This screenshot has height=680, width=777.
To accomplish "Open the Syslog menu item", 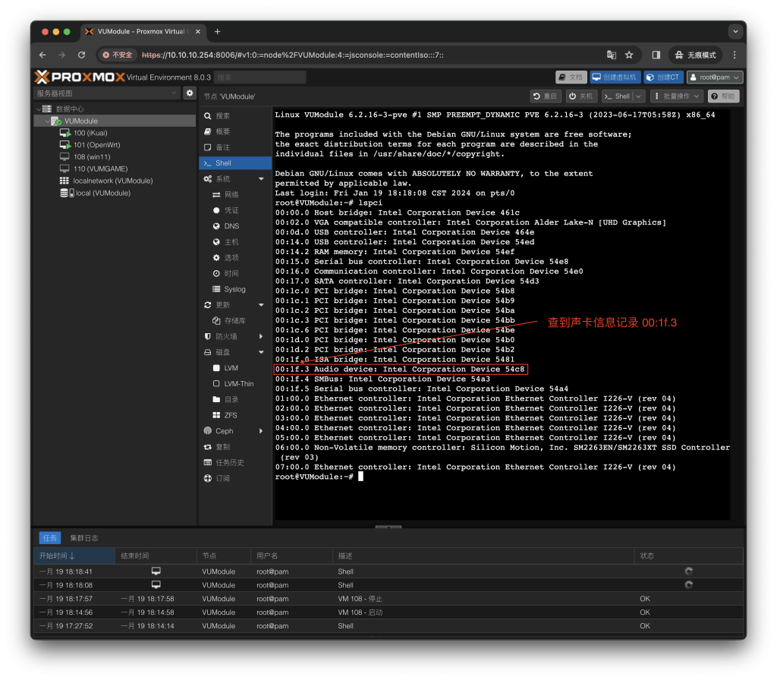I will (x=234, y=289).
